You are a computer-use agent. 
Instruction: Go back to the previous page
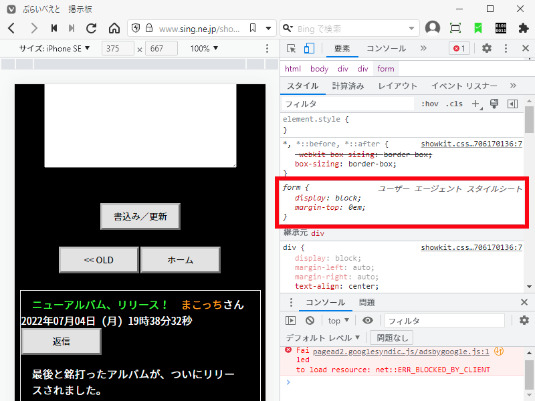tap(11, 28)
